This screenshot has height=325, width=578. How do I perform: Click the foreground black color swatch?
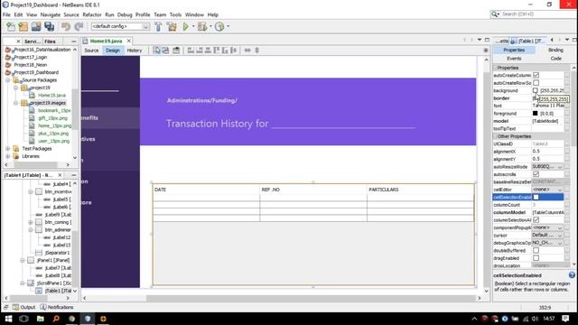click(536, 113)
